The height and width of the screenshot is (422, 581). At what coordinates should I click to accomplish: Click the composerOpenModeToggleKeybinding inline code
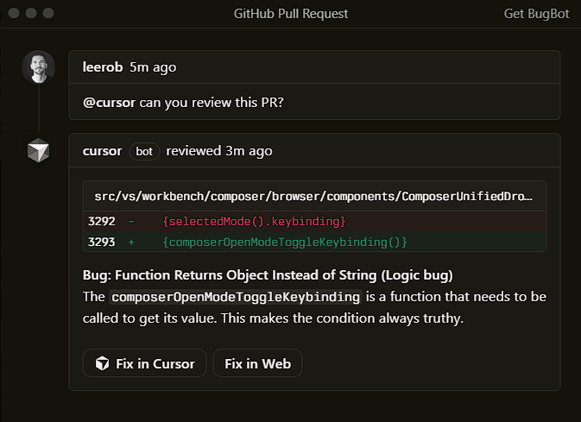click(x=235, y=297)
